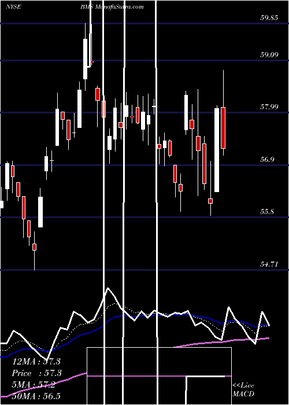Click the 54.71 price axis label
Image resolution: width=289 pixels, height=405 pixels.
[269, 264]
